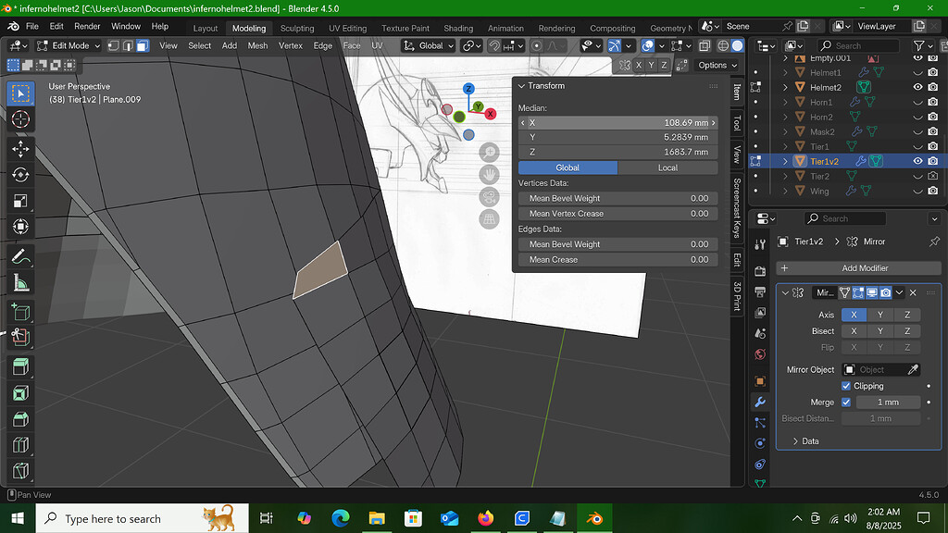
Task: Choose the Move tool
Action: 20,149
